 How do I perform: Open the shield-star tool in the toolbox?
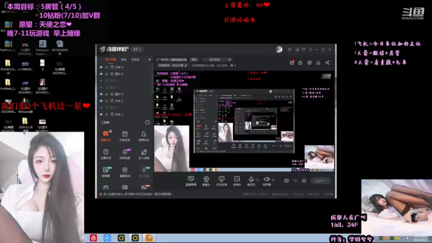click(x=125, y=172)
